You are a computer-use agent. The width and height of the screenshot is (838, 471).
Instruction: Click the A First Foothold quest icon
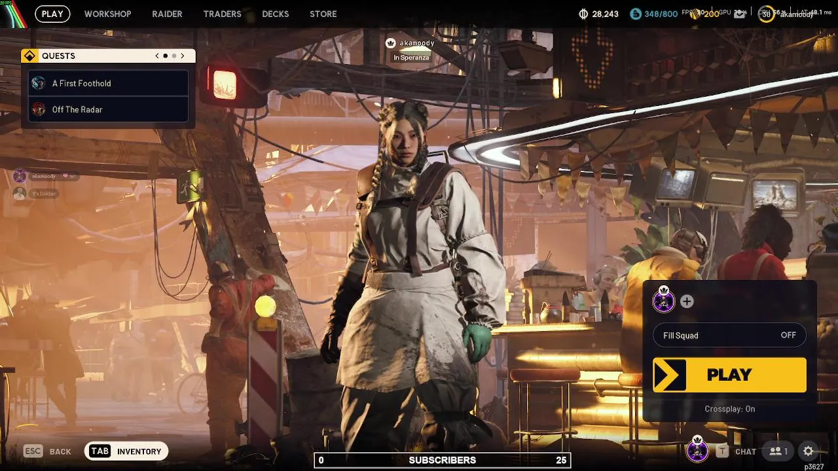coord(39,83)
